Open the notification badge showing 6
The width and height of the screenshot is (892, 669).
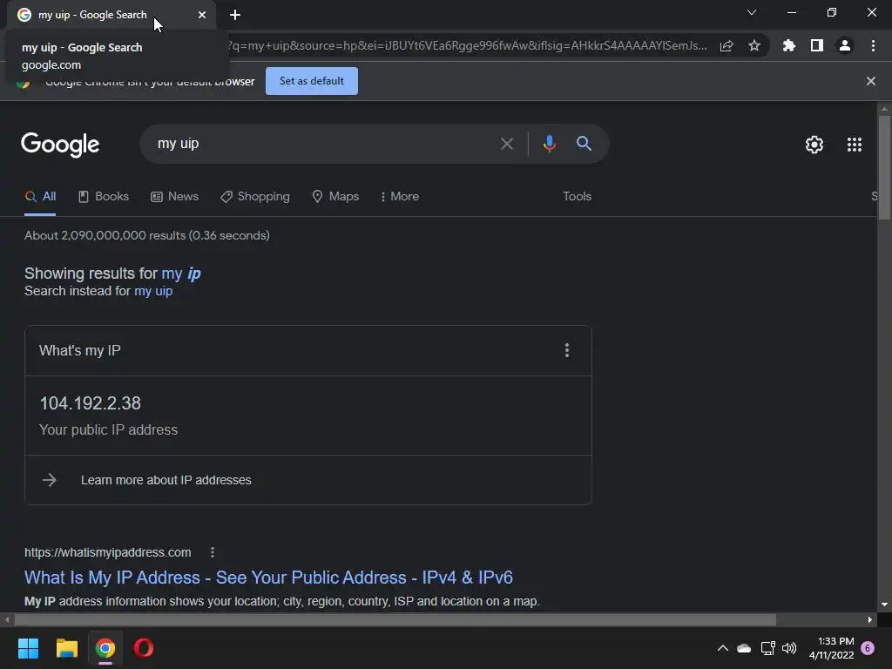click(868, 648)
